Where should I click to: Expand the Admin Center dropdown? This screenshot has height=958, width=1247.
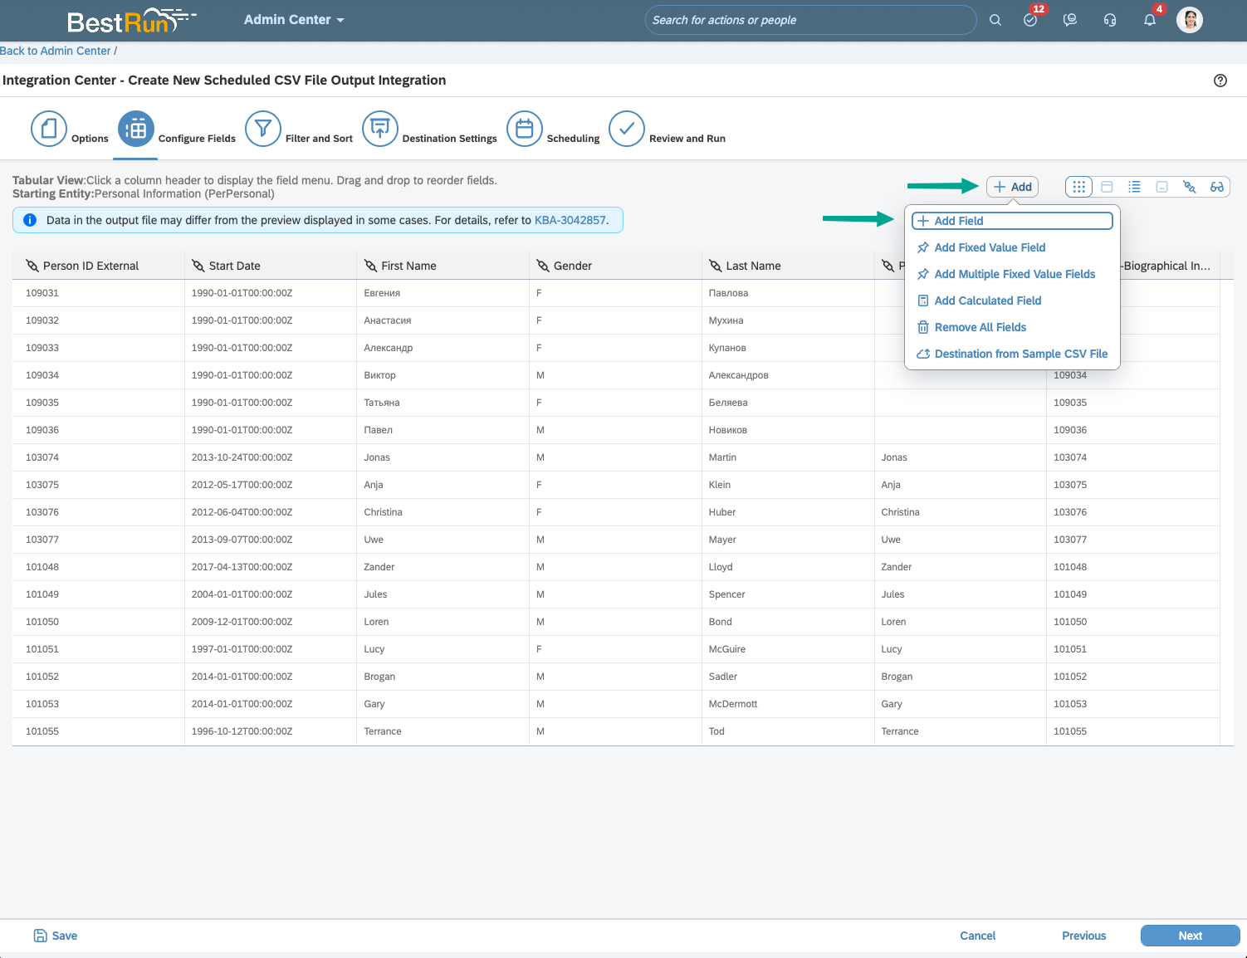[x=294, y=20]
